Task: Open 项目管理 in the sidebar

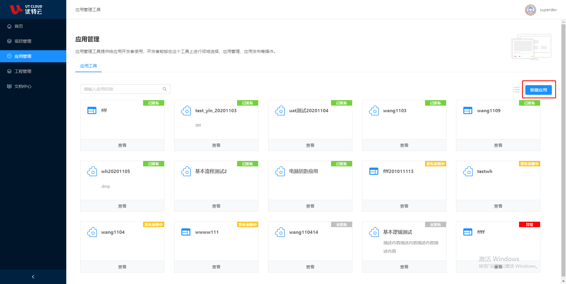Action: click(x=33, y=41)
